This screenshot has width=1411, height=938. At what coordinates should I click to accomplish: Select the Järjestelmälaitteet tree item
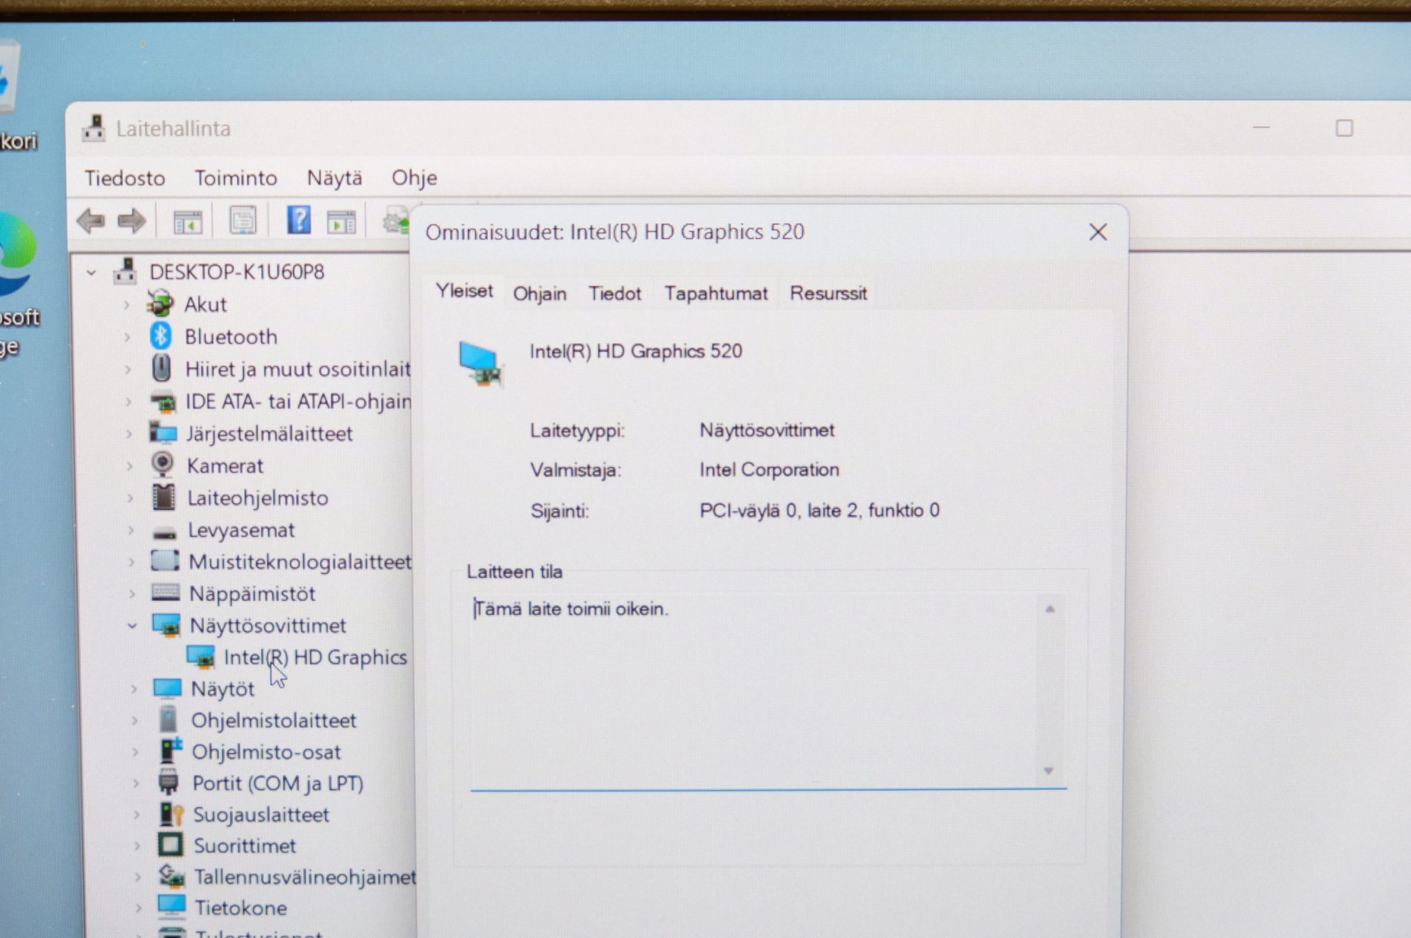[269, 434]
